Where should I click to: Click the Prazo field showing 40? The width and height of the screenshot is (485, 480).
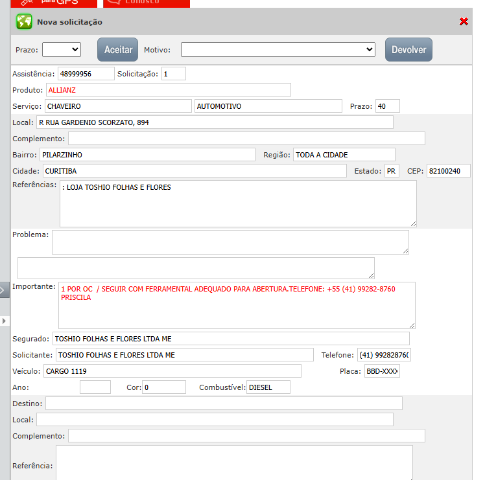pos(387,106)
